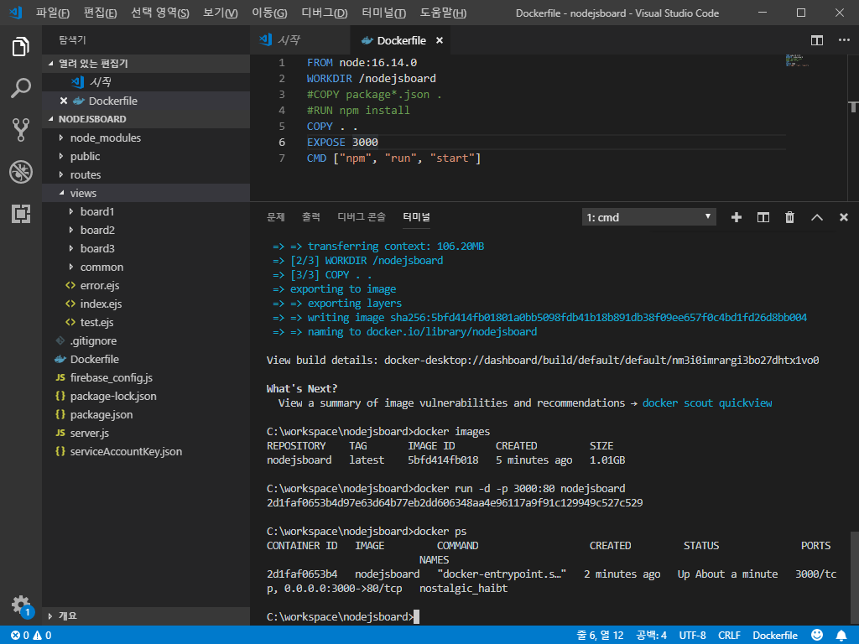Screen dimensions: 859x644
Task: Split the editor to the side
Action: 817,40
